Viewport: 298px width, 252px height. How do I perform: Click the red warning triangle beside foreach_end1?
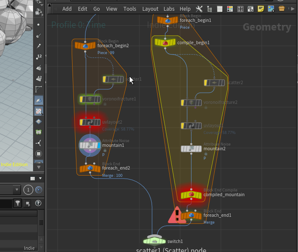pyautogui.click(x=176, y=215)
